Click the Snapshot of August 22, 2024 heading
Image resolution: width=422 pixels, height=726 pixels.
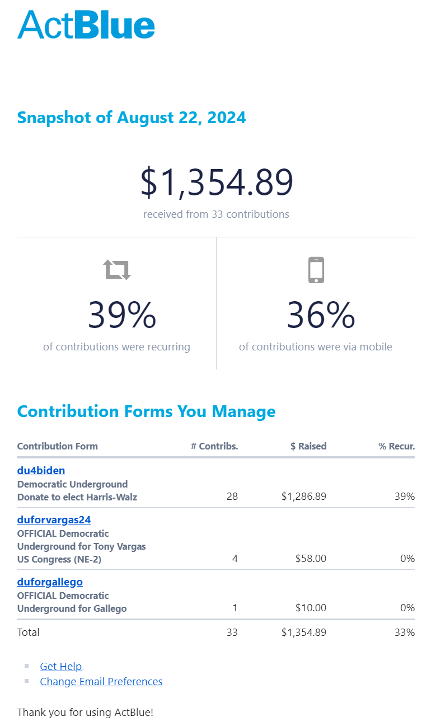pyautogui.click(x=132, y=118)
